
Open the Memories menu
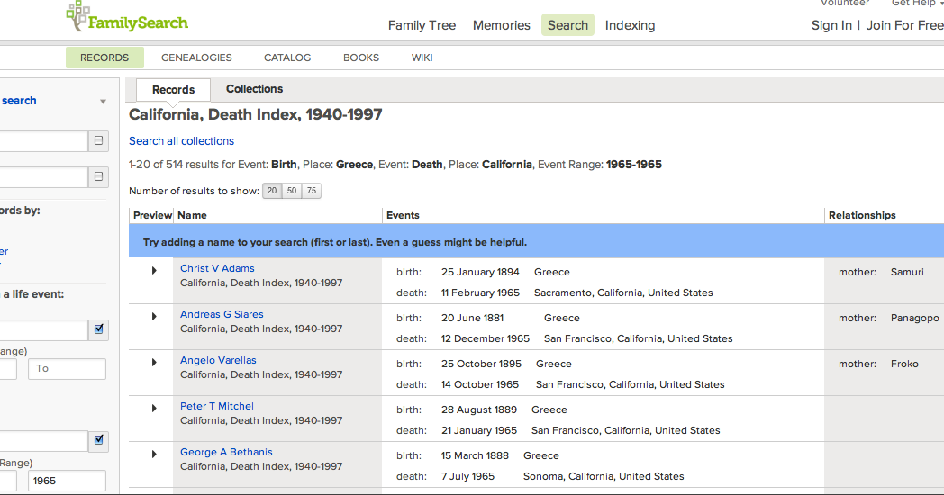coord(502,25)
